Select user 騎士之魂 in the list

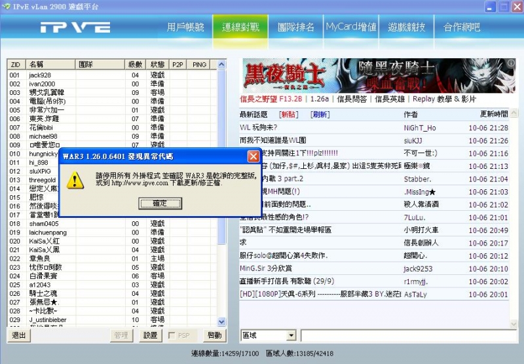coord(43,293)
